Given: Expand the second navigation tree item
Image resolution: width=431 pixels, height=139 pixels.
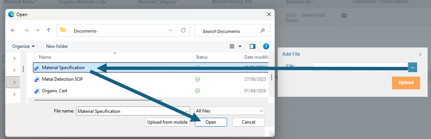Looking at the screenshot, I should pos(14,71).
